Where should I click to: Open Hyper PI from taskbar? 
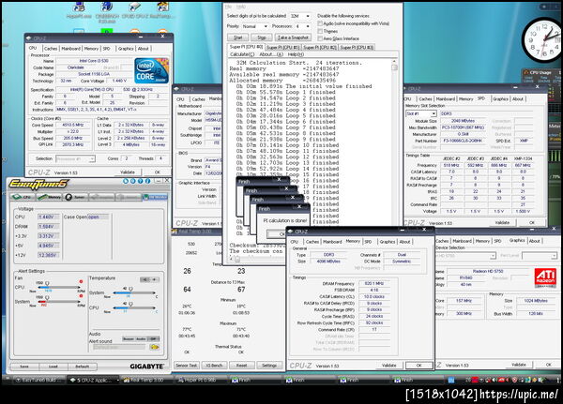(x=200, y=380)
